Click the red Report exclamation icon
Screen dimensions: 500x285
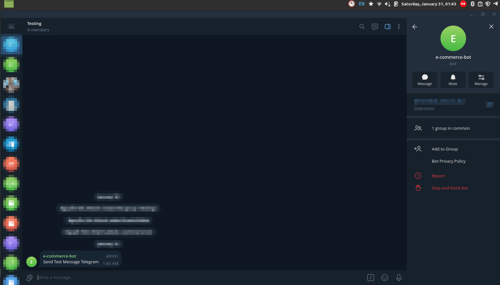(x=418, y=176)
